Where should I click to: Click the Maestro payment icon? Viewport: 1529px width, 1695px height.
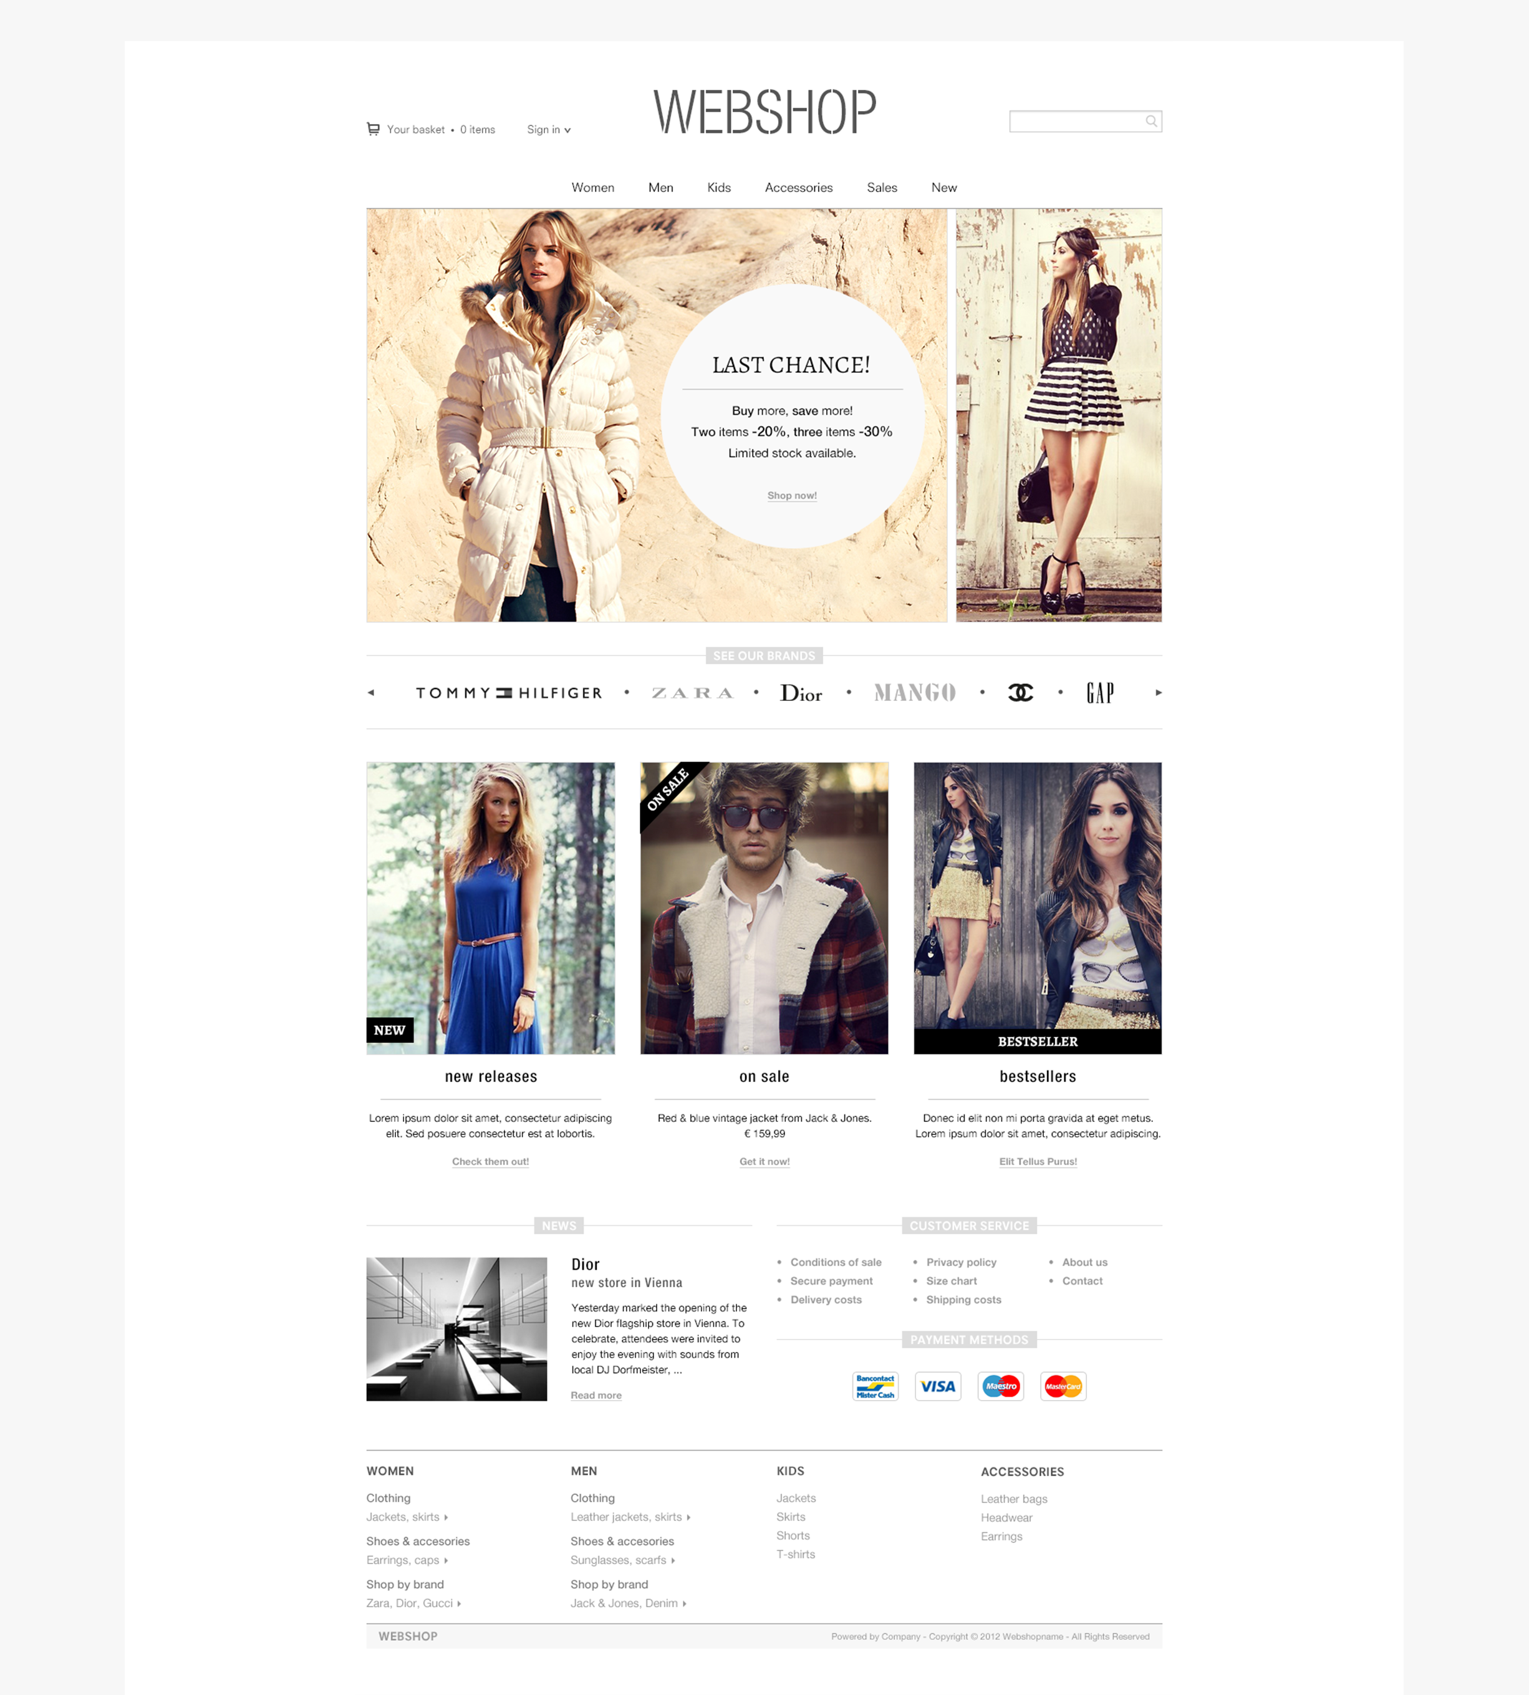point(1002,1385)
